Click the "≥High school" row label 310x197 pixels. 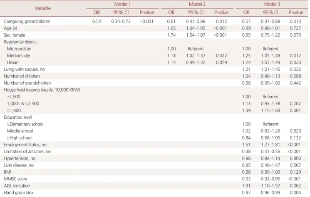(x=19, y=138)
